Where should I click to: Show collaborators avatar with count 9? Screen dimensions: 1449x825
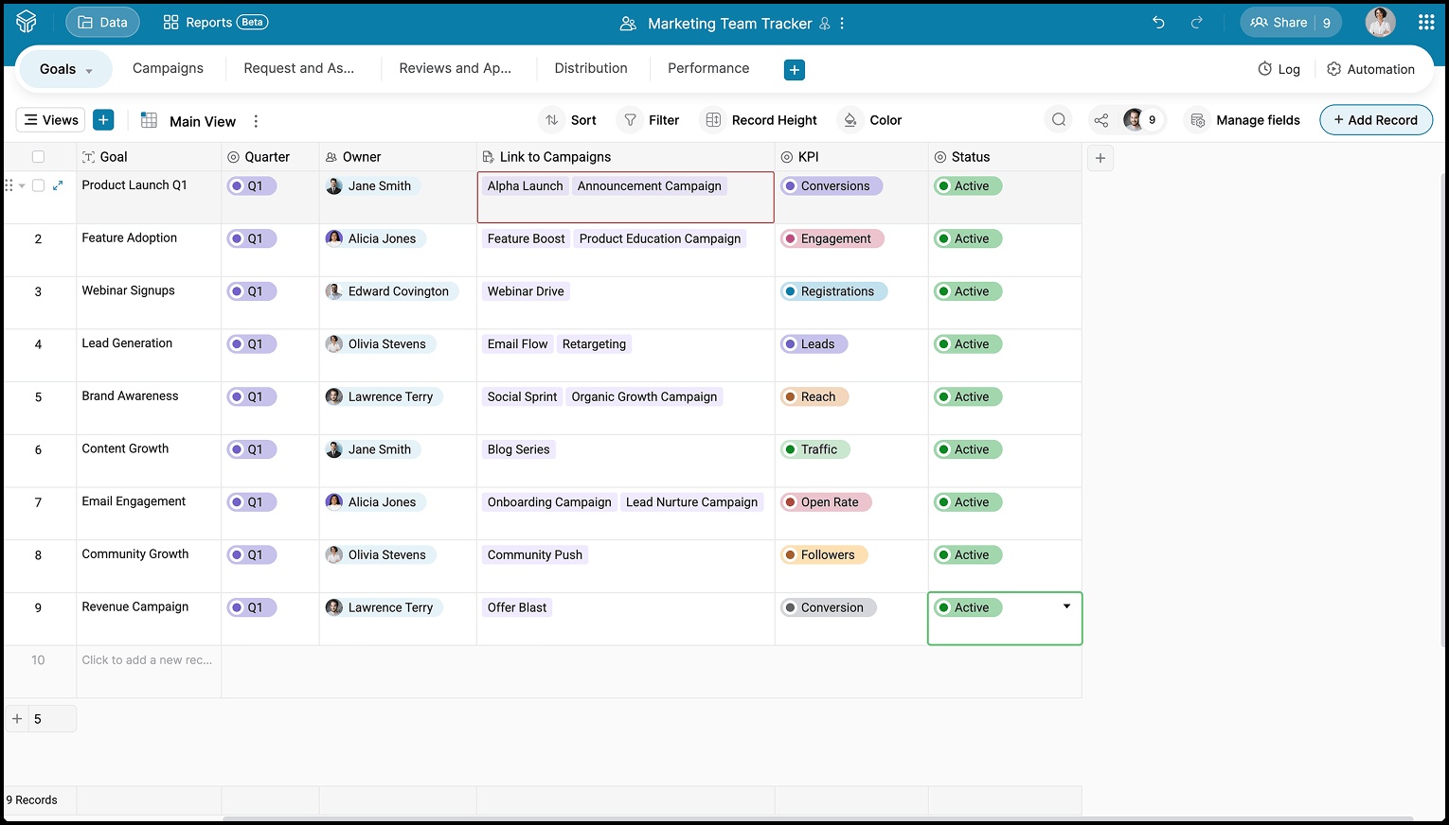pyautogui.click(x=1140, y=120)
